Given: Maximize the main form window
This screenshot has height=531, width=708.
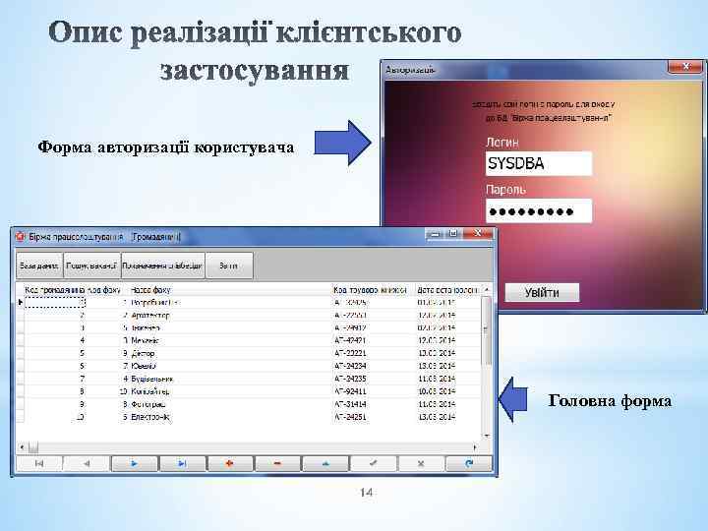Looking at the screenshot, I should pos(453,233).
